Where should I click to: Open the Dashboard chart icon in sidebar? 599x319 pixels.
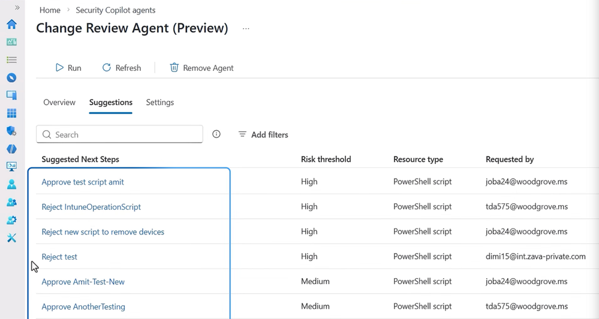click(11, 42)
